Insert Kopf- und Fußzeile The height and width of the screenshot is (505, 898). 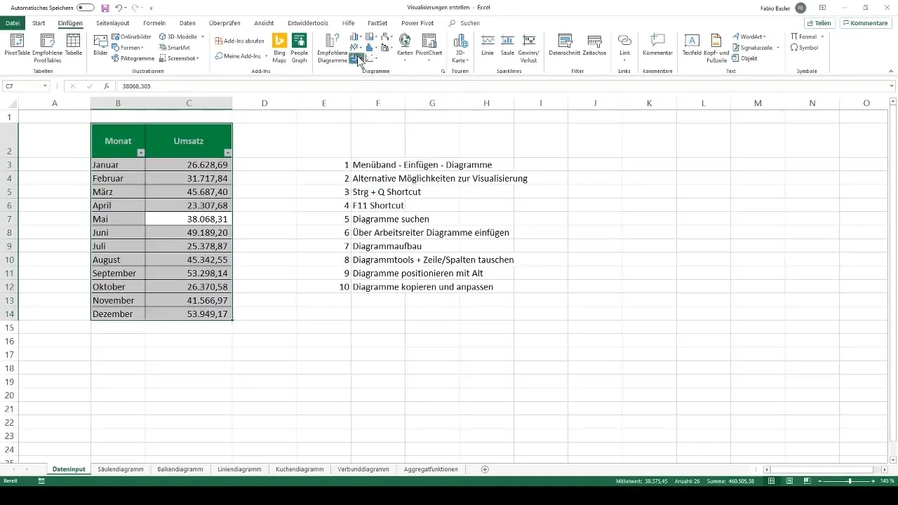[x=716, y=48]
